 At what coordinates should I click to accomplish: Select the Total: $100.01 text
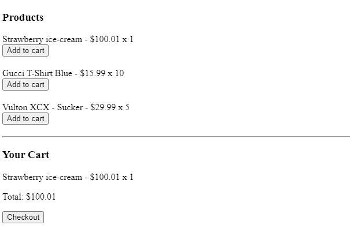29,197
